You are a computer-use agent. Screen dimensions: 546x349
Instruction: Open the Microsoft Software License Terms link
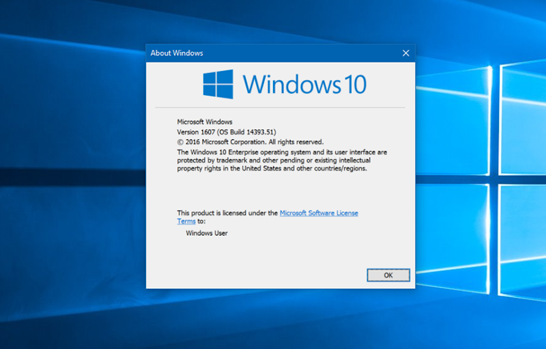(319, 213)
